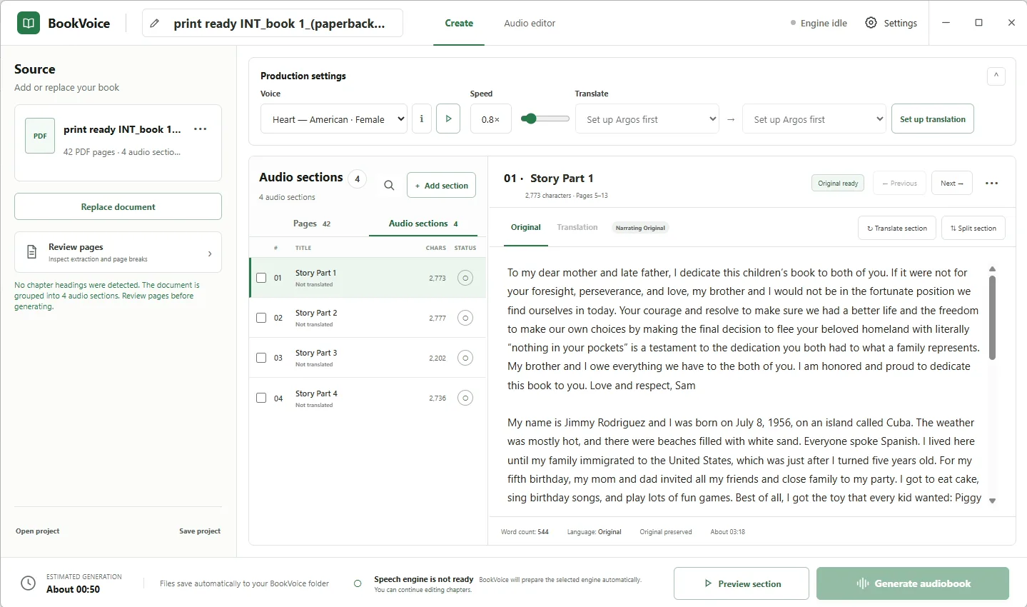1027x607 pixels.
Task: Click the estimated generation clock icon
Action: click(x=28, y=583)
